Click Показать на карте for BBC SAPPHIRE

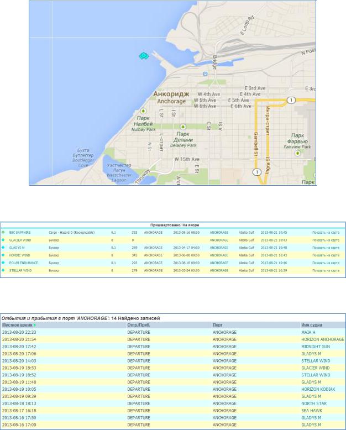coord(326,233)
